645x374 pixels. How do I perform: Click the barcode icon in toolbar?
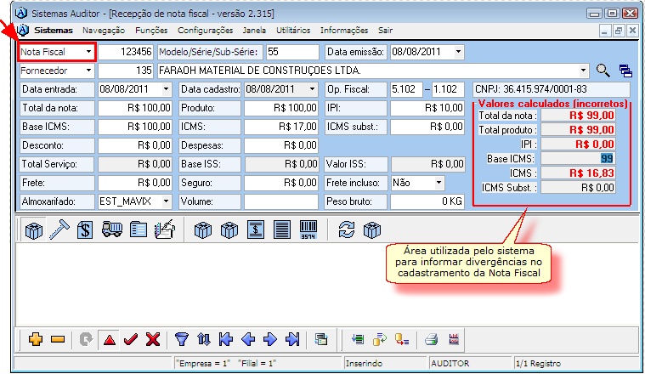(x=307, y=230)
